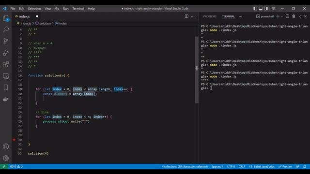
Task: Create a new terminal with plus icon
Action: click(x=278, y=16)
